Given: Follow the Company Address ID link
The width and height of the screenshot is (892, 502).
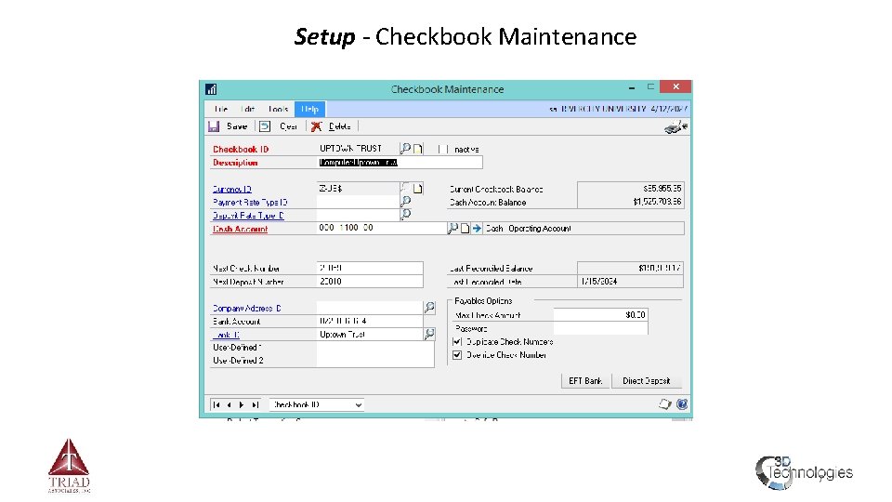Looking at the screenshot, I should coord(247,308).
